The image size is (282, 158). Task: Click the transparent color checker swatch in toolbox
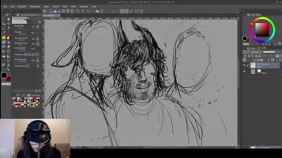click(6, 84)
